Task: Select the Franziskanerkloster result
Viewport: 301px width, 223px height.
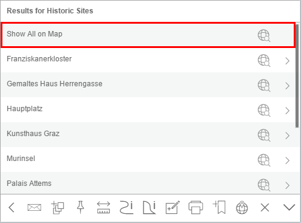Action: [148, 60]
